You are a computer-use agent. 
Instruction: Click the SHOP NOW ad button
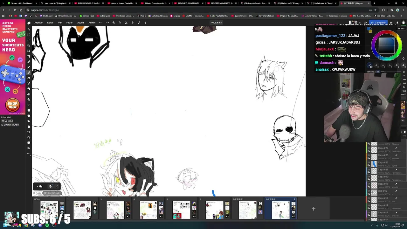13,105
